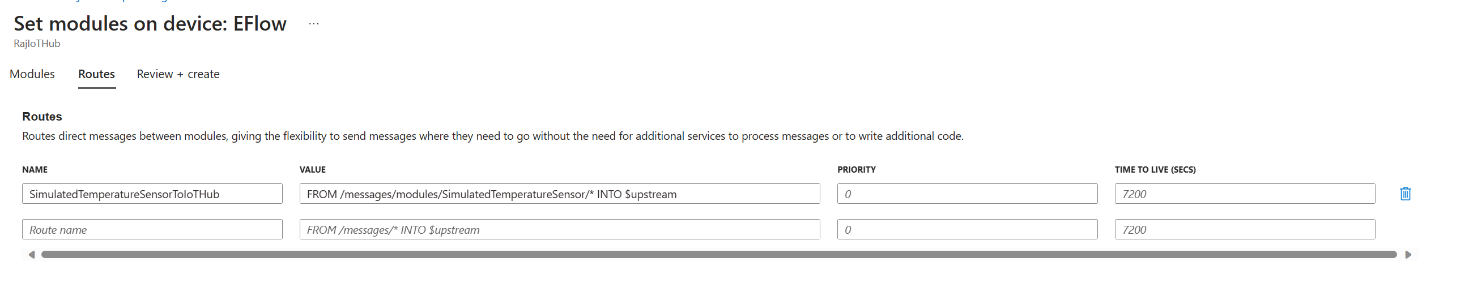Click the NAME column header
Viewport: 1469px width, 283px height.
35,170
